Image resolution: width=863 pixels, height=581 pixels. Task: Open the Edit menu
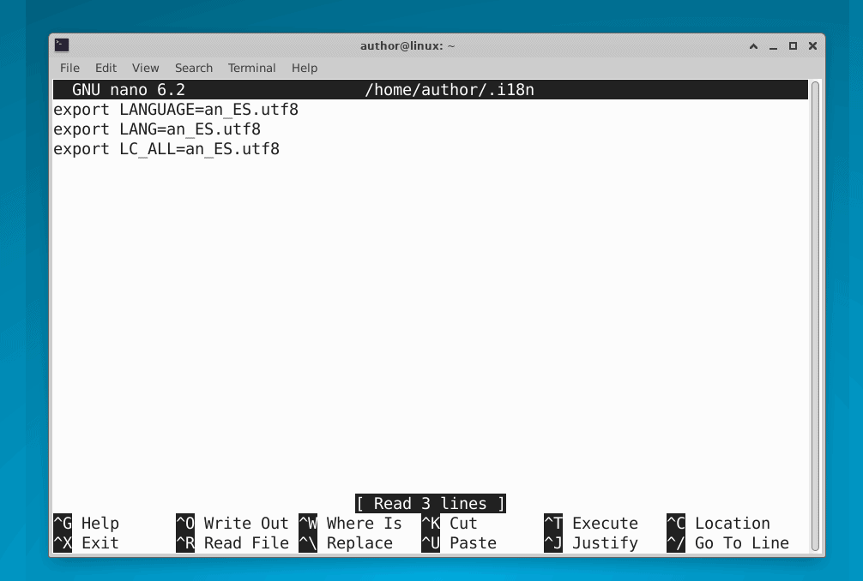106,68
